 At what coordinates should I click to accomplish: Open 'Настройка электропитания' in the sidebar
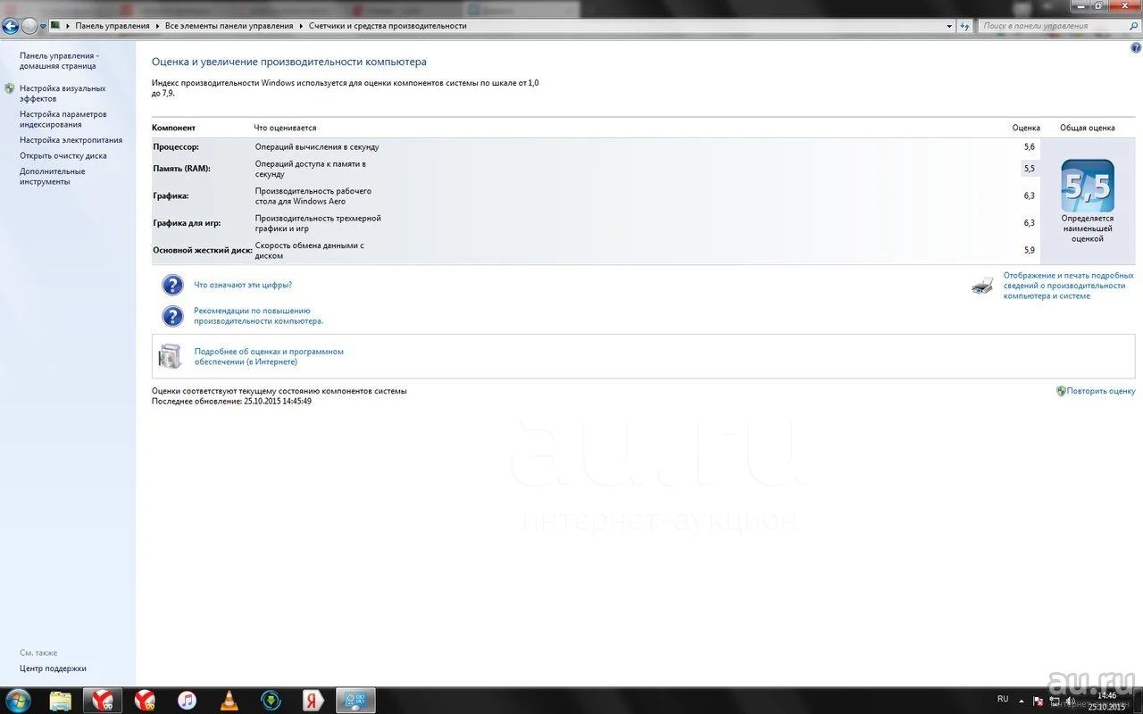[x=71, y=140]
